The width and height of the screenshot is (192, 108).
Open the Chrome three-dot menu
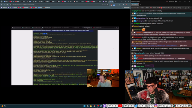pyautogui.click(x=129, y=5)
